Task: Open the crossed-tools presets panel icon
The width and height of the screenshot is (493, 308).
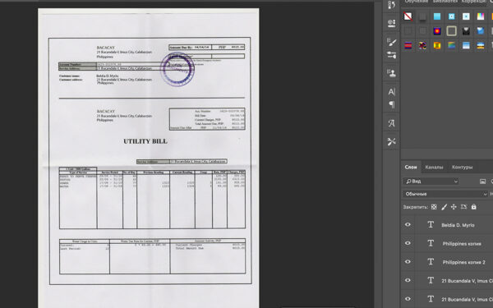Action: click(391, 142)
